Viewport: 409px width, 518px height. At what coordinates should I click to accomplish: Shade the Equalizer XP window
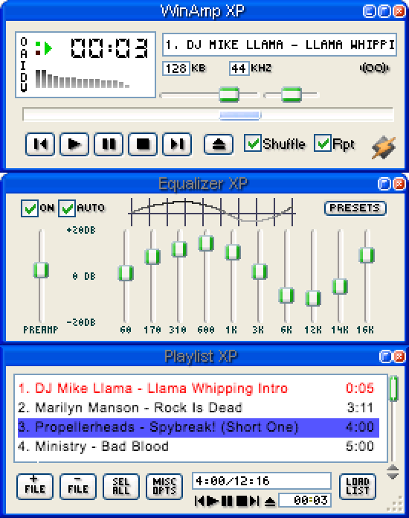[x=384, y=184]
